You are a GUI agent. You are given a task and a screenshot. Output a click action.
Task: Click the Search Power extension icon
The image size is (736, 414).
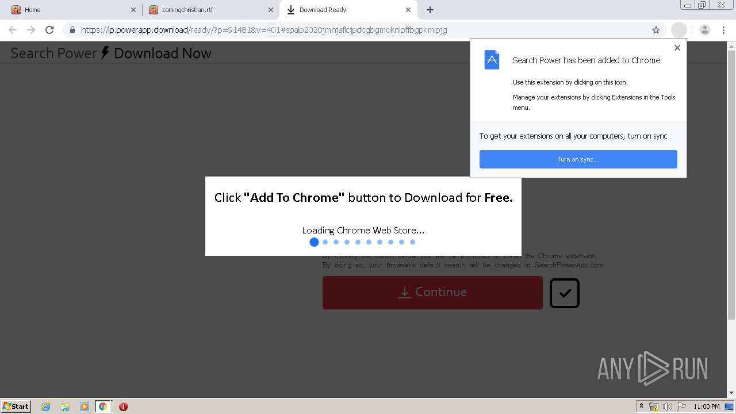(x=679, y=30)
